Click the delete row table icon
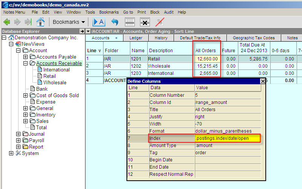The width and height of the screenshot is (302, 189). coord(145,22)
